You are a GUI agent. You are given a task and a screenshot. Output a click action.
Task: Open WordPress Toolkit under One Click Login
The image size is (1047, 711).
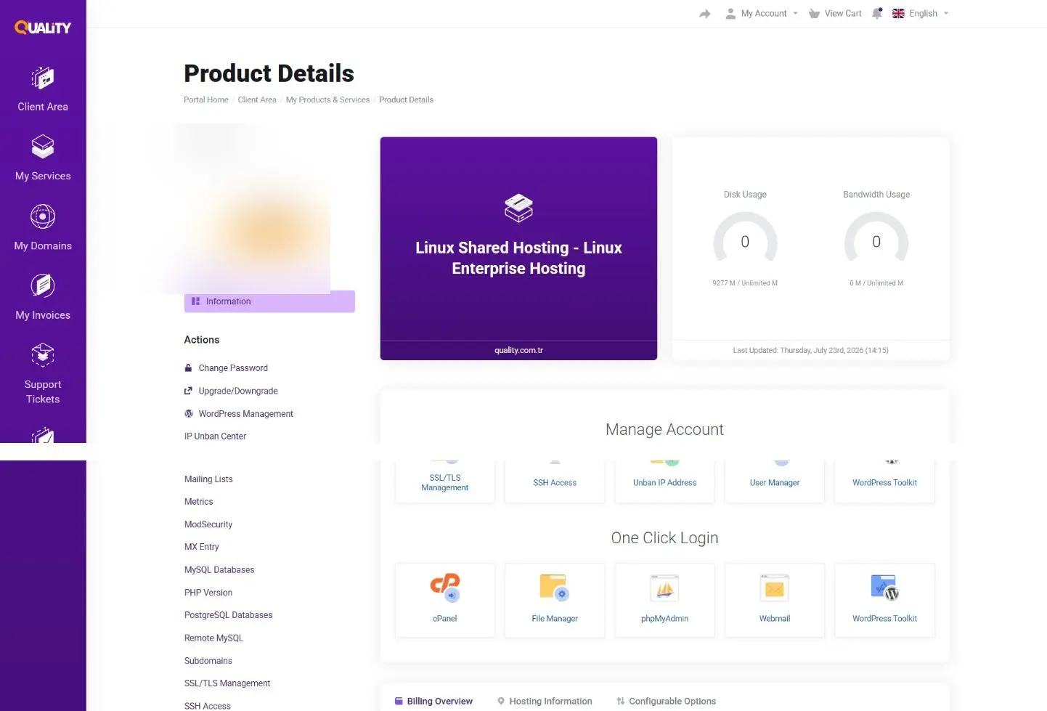point(884,600)
